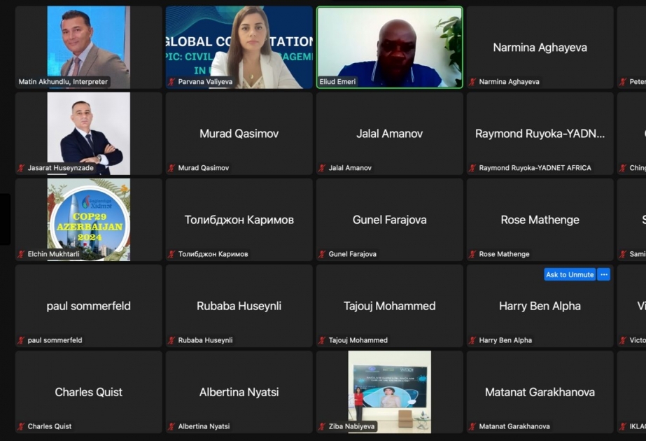Click the 'Matin Akhundlu, Interpreter' name label
The image size is (646, 441).
coord(63,82)
